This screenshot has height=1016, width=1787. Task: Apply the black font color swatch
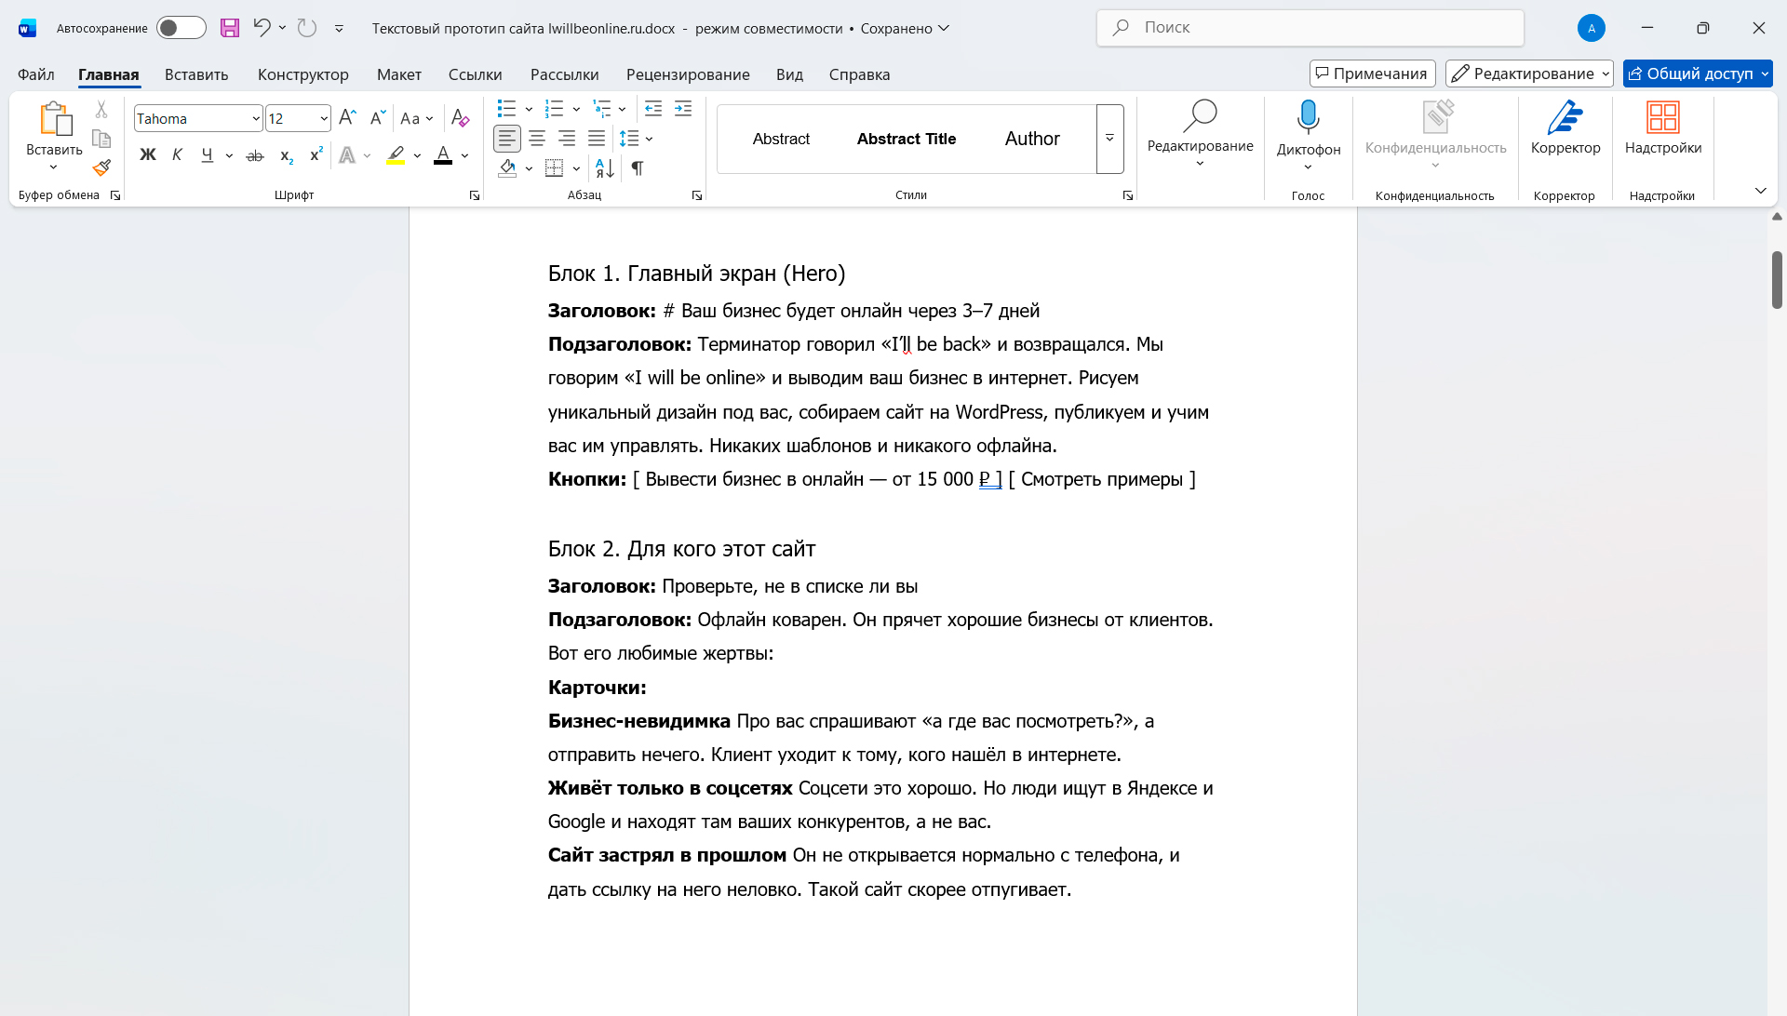tap(443, 155)
